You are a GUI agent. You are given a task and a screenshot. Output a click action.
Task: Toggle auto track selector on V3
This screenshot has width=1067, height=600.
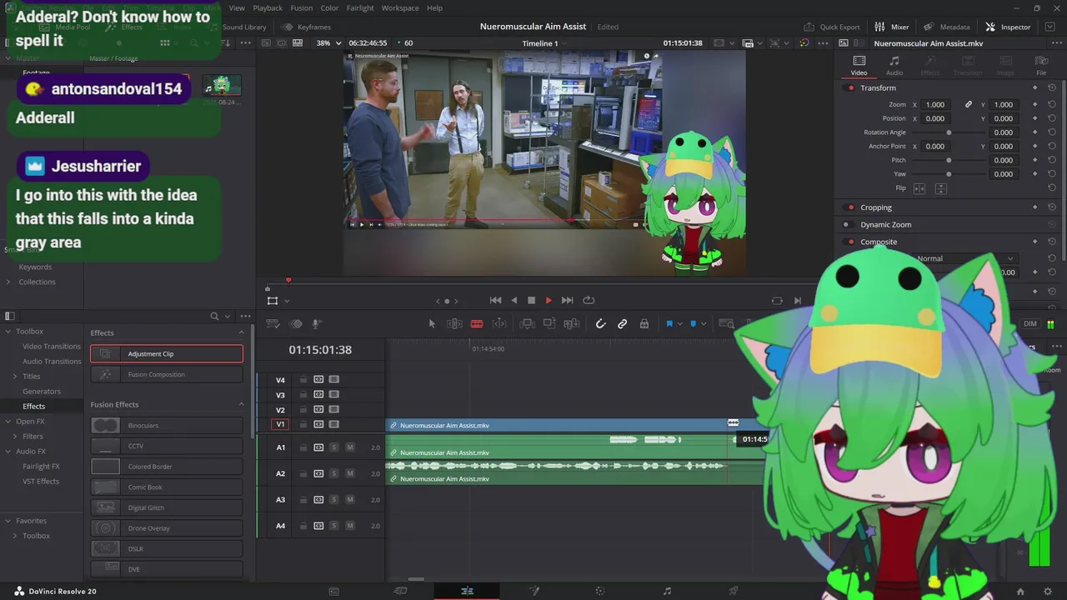click(318, 395)
